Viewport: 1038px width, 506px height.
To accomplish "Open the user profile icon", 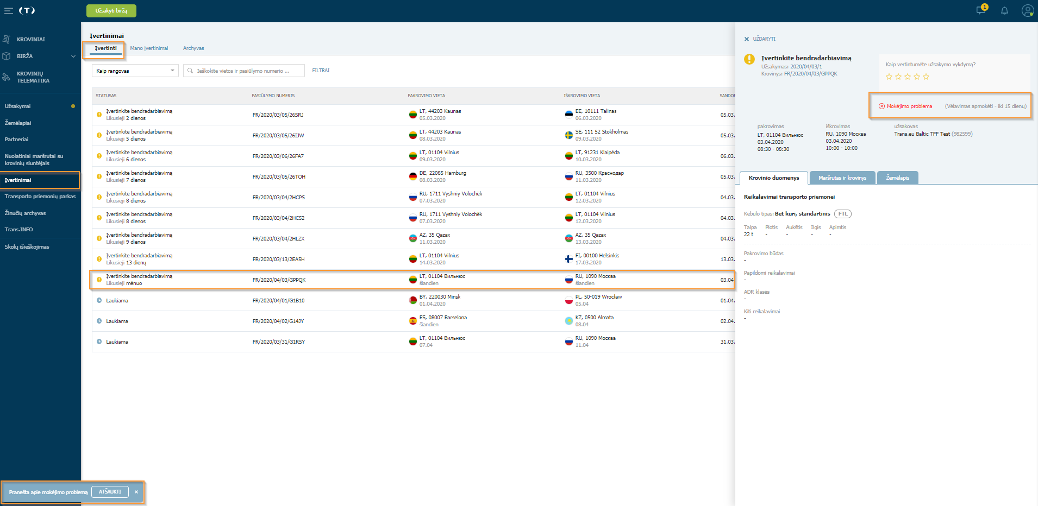I will (x=1027, y=11).
